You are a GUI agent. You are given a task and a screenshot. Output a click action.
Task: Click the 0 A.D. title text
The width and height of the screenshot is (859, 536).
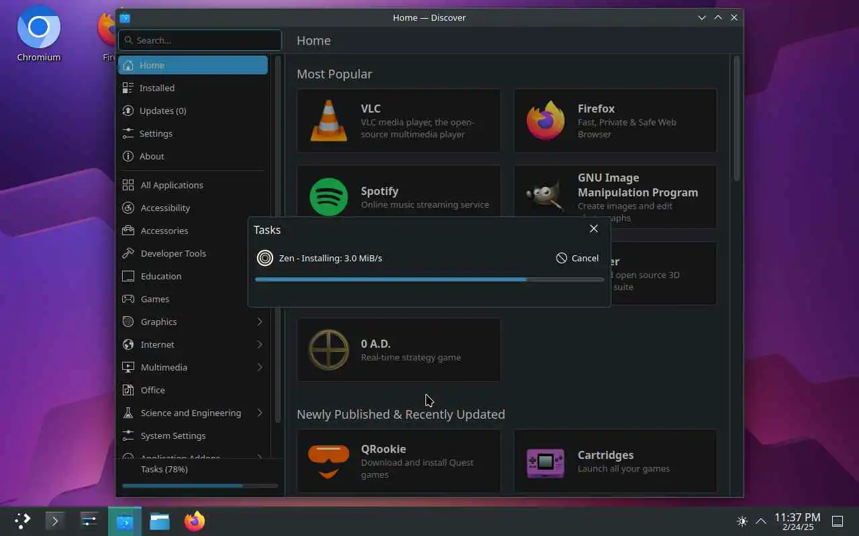point(376,344)
